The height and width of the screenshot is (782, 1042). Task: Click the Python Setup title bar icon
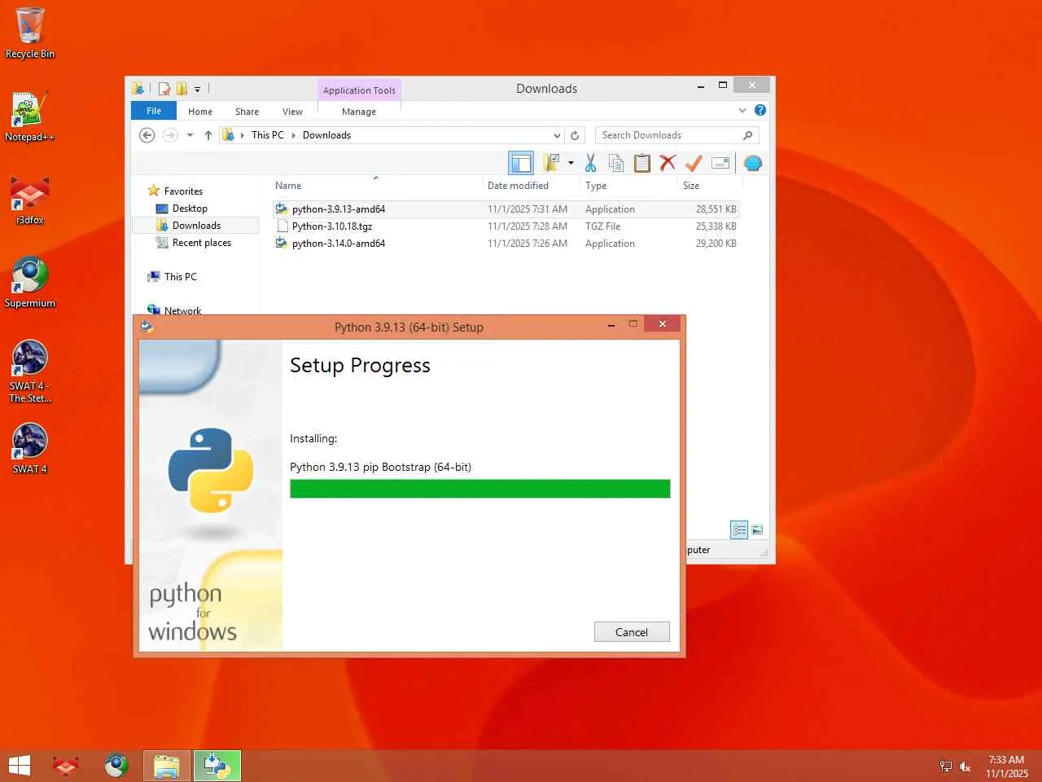[x=147, y=327]
